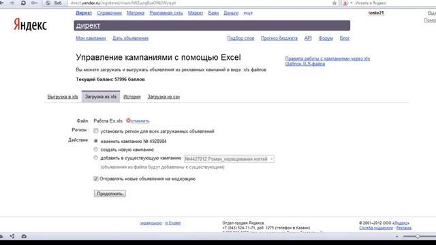The width and height of the screenshot is (436, 245).
Task: Open the Деньги link
Action: (231, 13)
